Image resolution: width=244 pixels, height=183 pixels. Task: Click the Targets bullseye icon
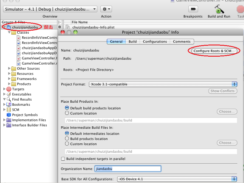pos(9,89)
